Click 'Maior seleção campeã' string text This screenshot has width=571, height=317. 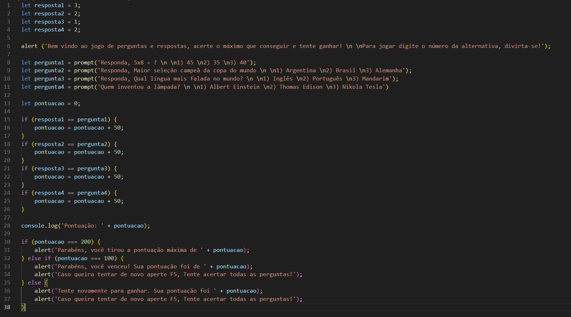coord(167,70)
